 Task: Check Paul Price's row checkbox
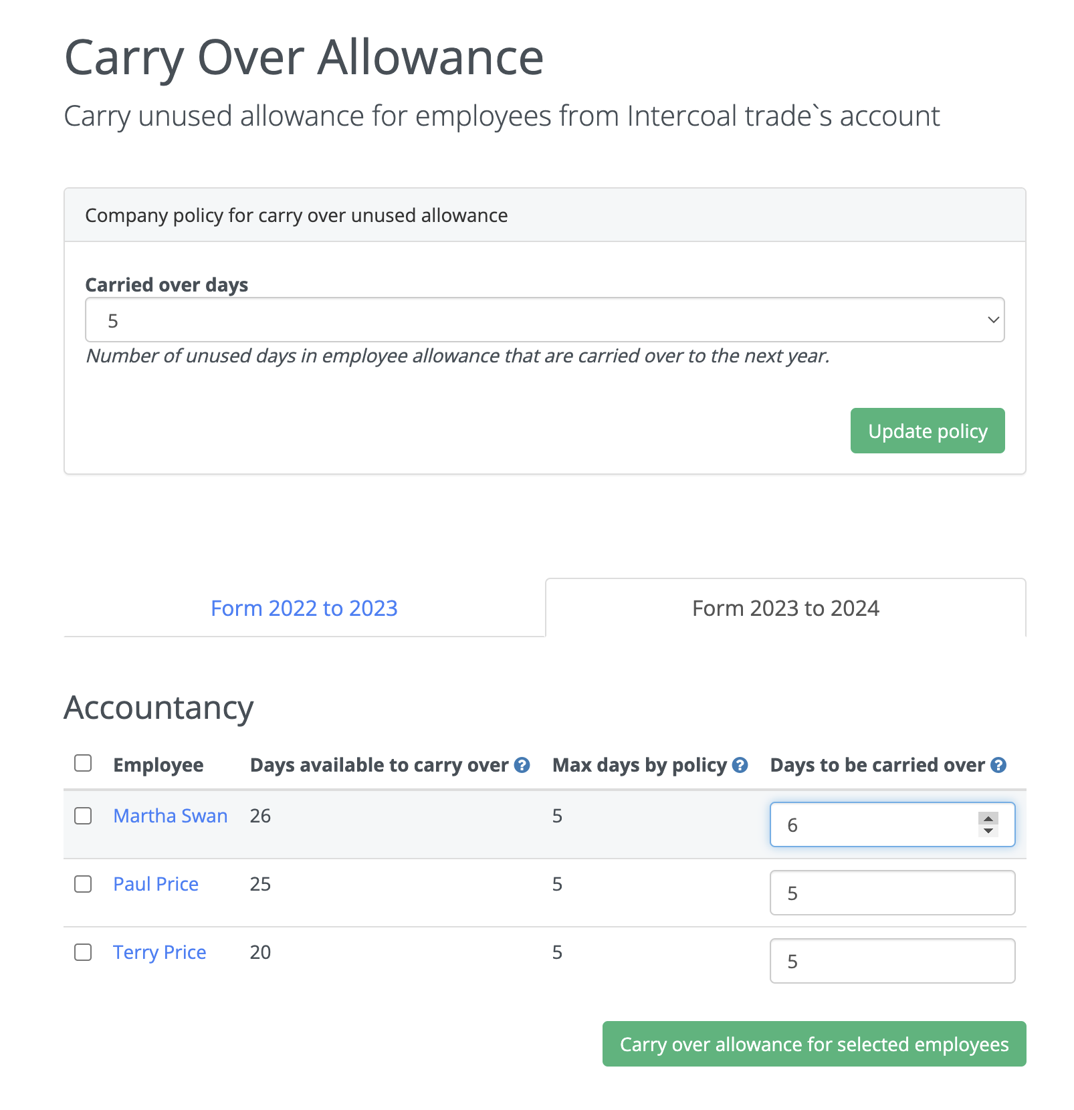[x=83, y=884]
